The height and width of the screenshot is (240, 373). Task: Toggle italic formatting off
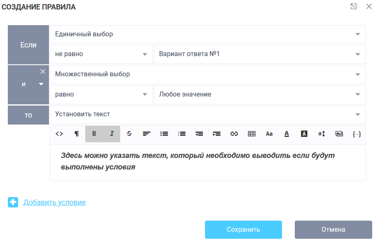click(111, 134)
